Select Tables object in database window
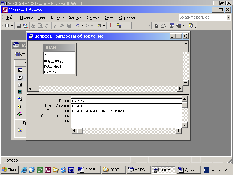 [20, 70]
